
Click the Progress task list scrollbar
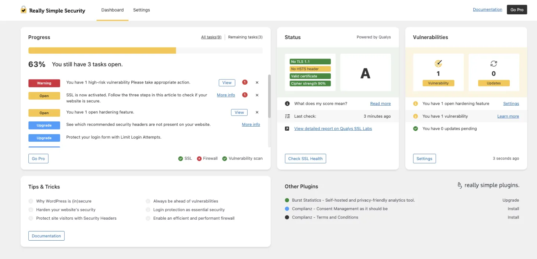click(269, 96)
